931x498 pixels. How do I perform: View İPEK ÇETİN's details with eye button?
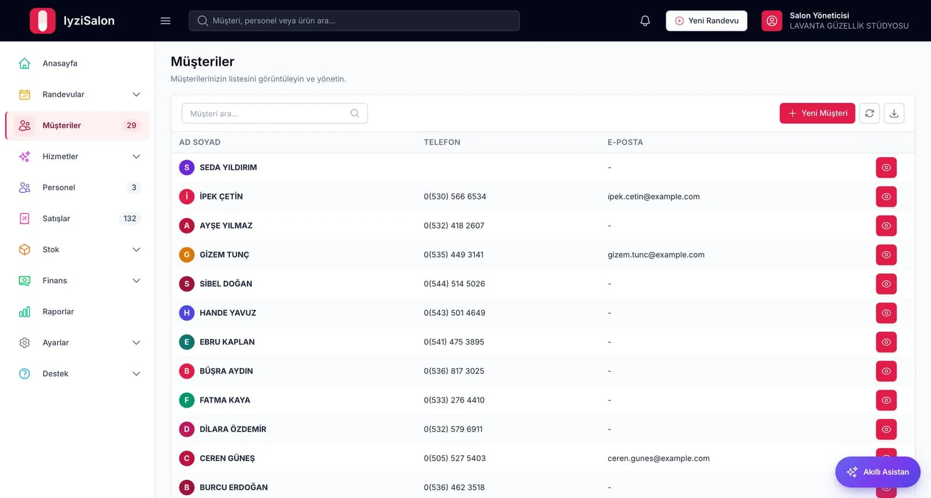coord(886,197)
